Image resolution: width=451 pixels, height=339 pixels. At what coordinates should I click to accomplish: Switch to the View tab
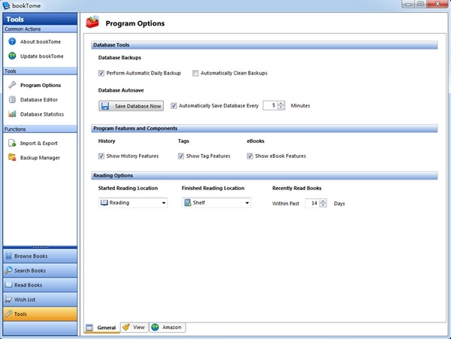point(135,327)
